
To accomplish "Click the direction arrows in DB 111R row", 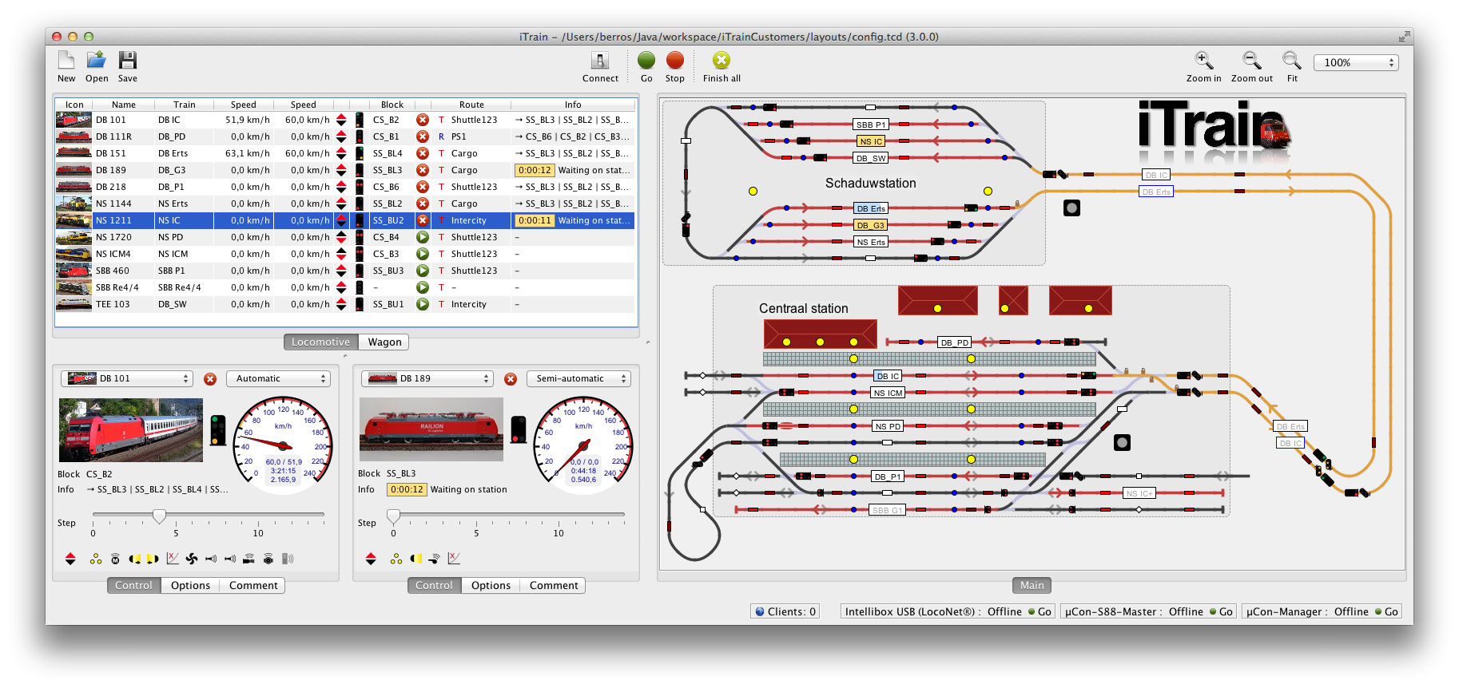I will (x=341, y=136).
